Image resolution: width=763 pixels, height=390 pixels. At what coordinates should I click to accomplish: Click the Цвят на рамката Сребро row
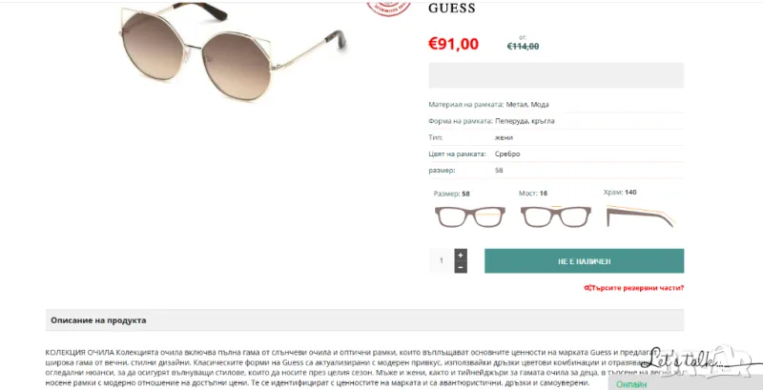(x=556, y=154)
